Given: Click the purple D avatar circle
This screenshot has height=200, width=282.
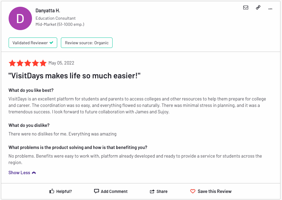Looking at the screenshot, I should [20, 18].
